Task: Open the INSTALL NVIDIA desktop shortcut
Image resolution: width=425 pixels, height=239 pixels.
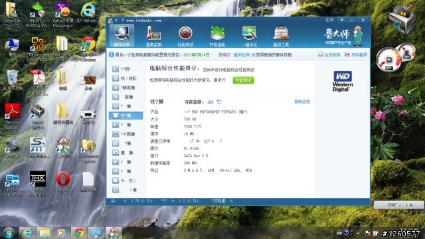Action: pos(37,15)
